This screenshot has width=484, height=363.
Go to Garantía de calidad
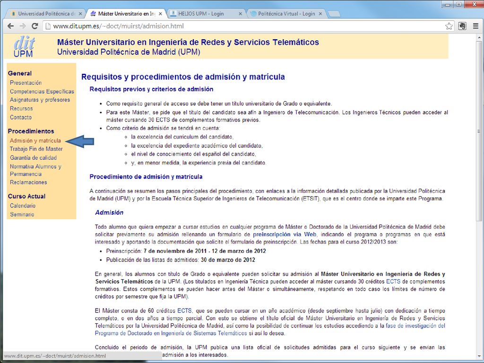point(34,158)
